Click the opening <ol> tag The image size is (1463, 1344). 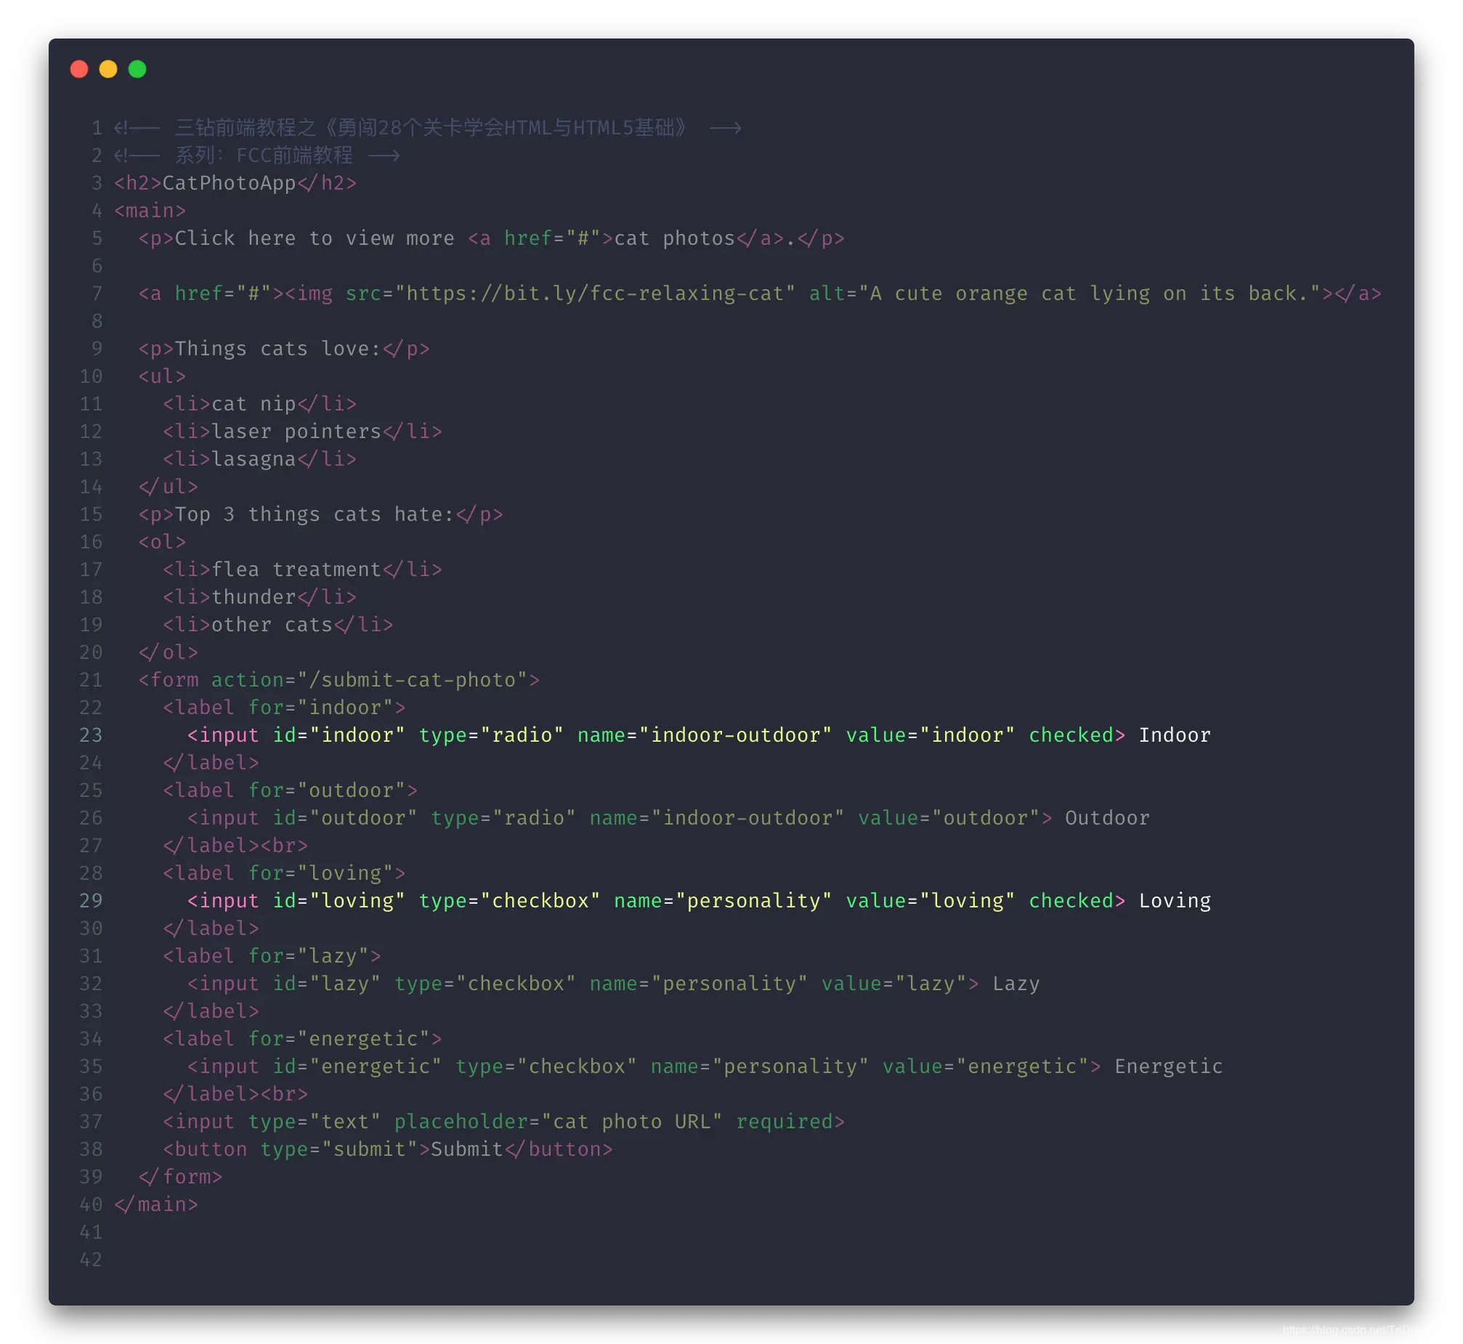coord(161,543)
